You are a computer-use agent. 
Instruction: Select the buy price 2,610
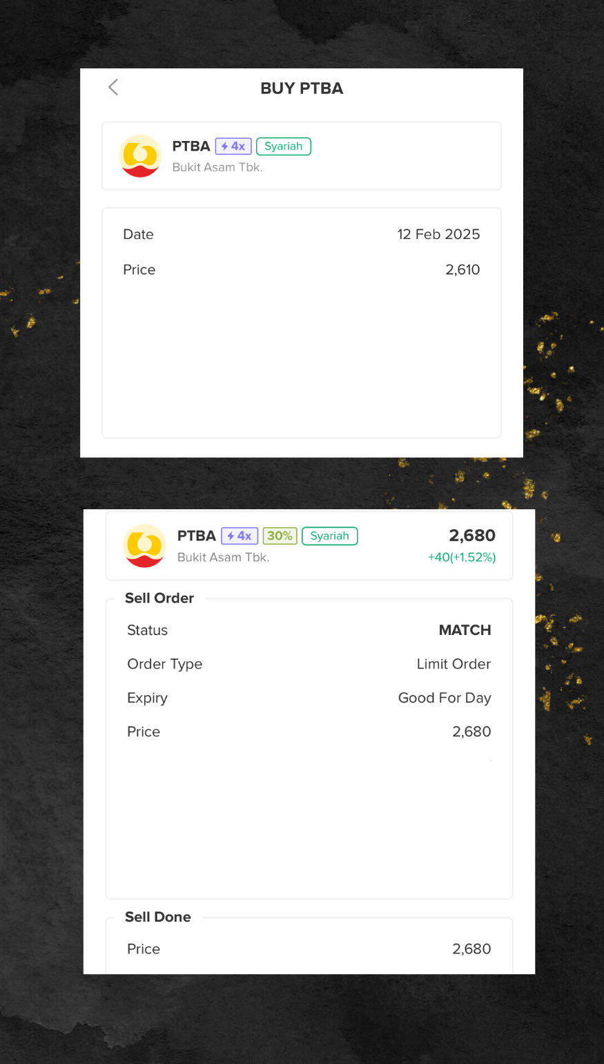462,269
